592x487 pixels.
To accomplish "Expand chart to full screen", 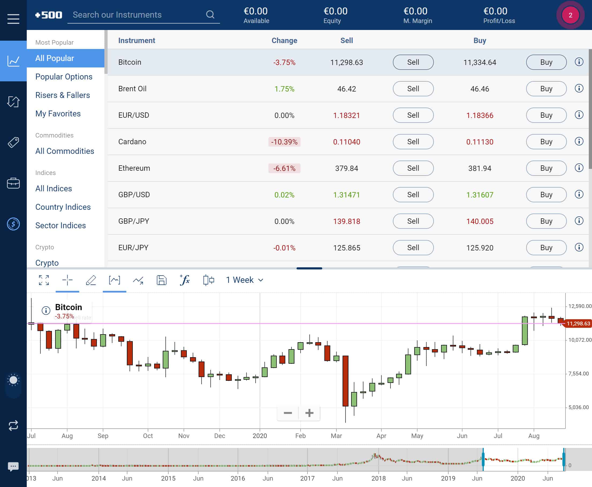I will tap(44, 280).
